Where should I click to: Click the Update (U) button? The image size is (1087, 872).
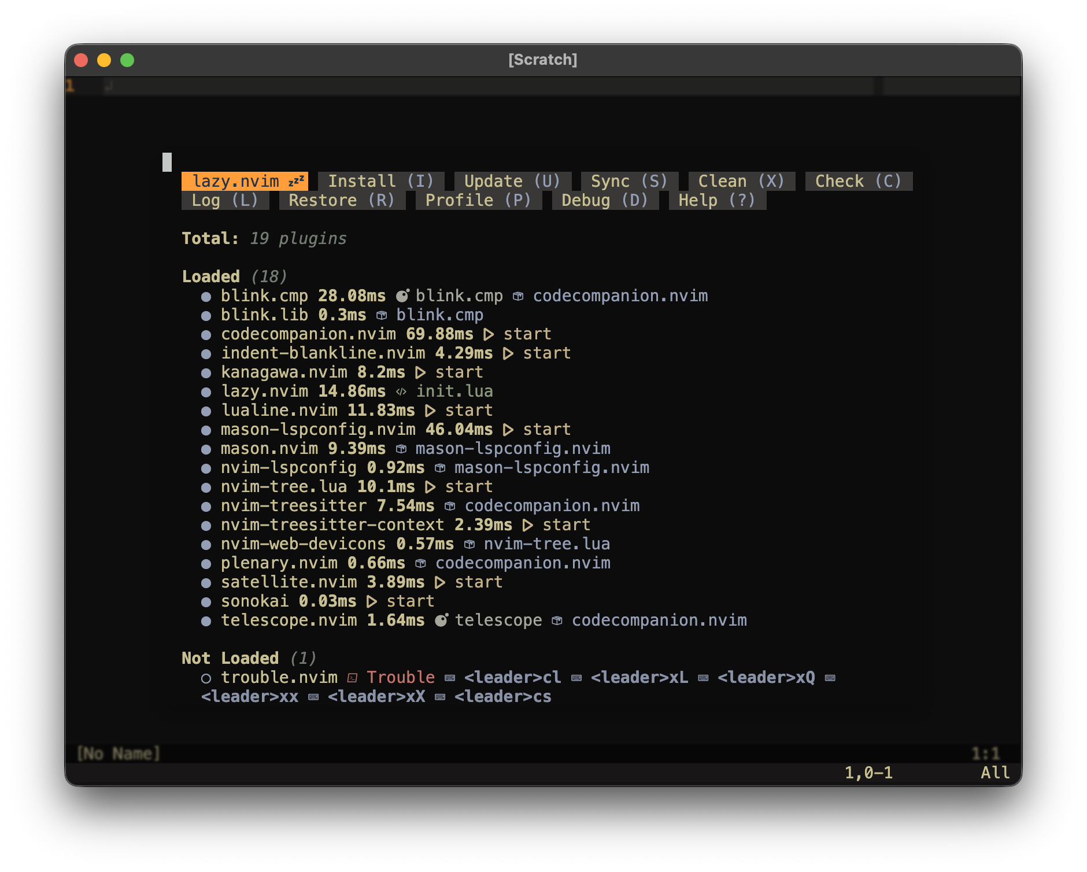tap(512, 182)
